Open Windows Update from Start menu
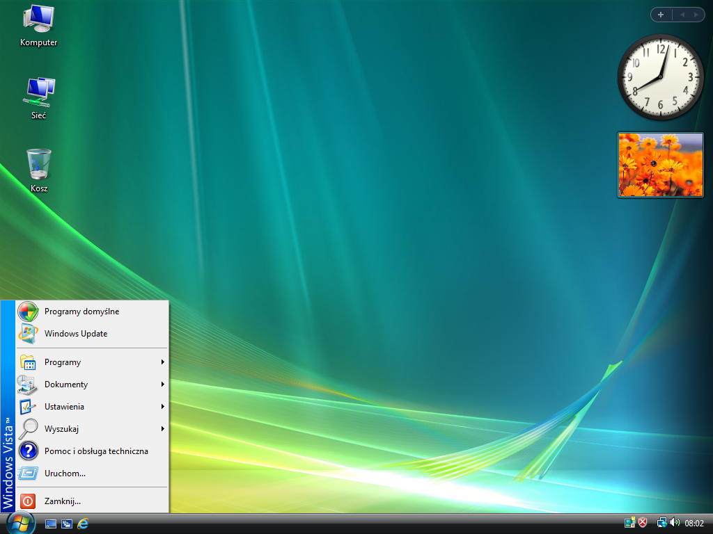Viewport: 713px width, 534px height. click(x=93, y=334)
